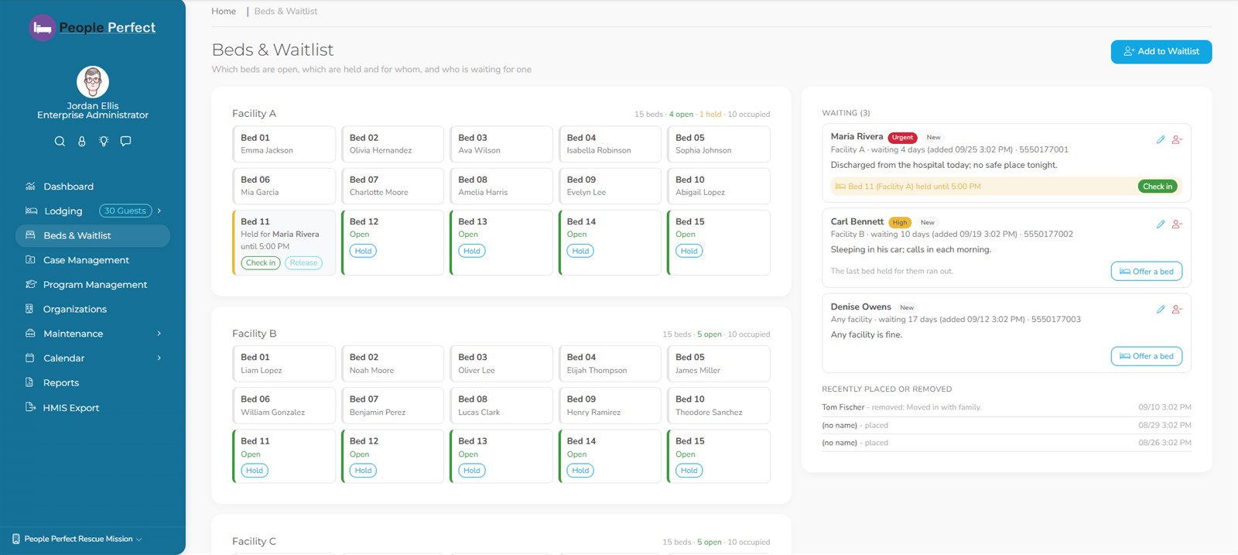Select Facility A Bed 08 Amelia Harris card
1238x555 pixels.
tap(501, 186)
